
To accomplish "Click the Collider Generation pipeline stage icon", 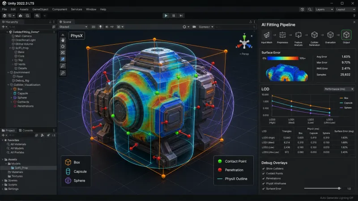I will pos(315,35).
